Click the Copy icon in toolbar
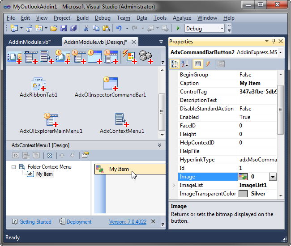291x246 pixels. 96,28
